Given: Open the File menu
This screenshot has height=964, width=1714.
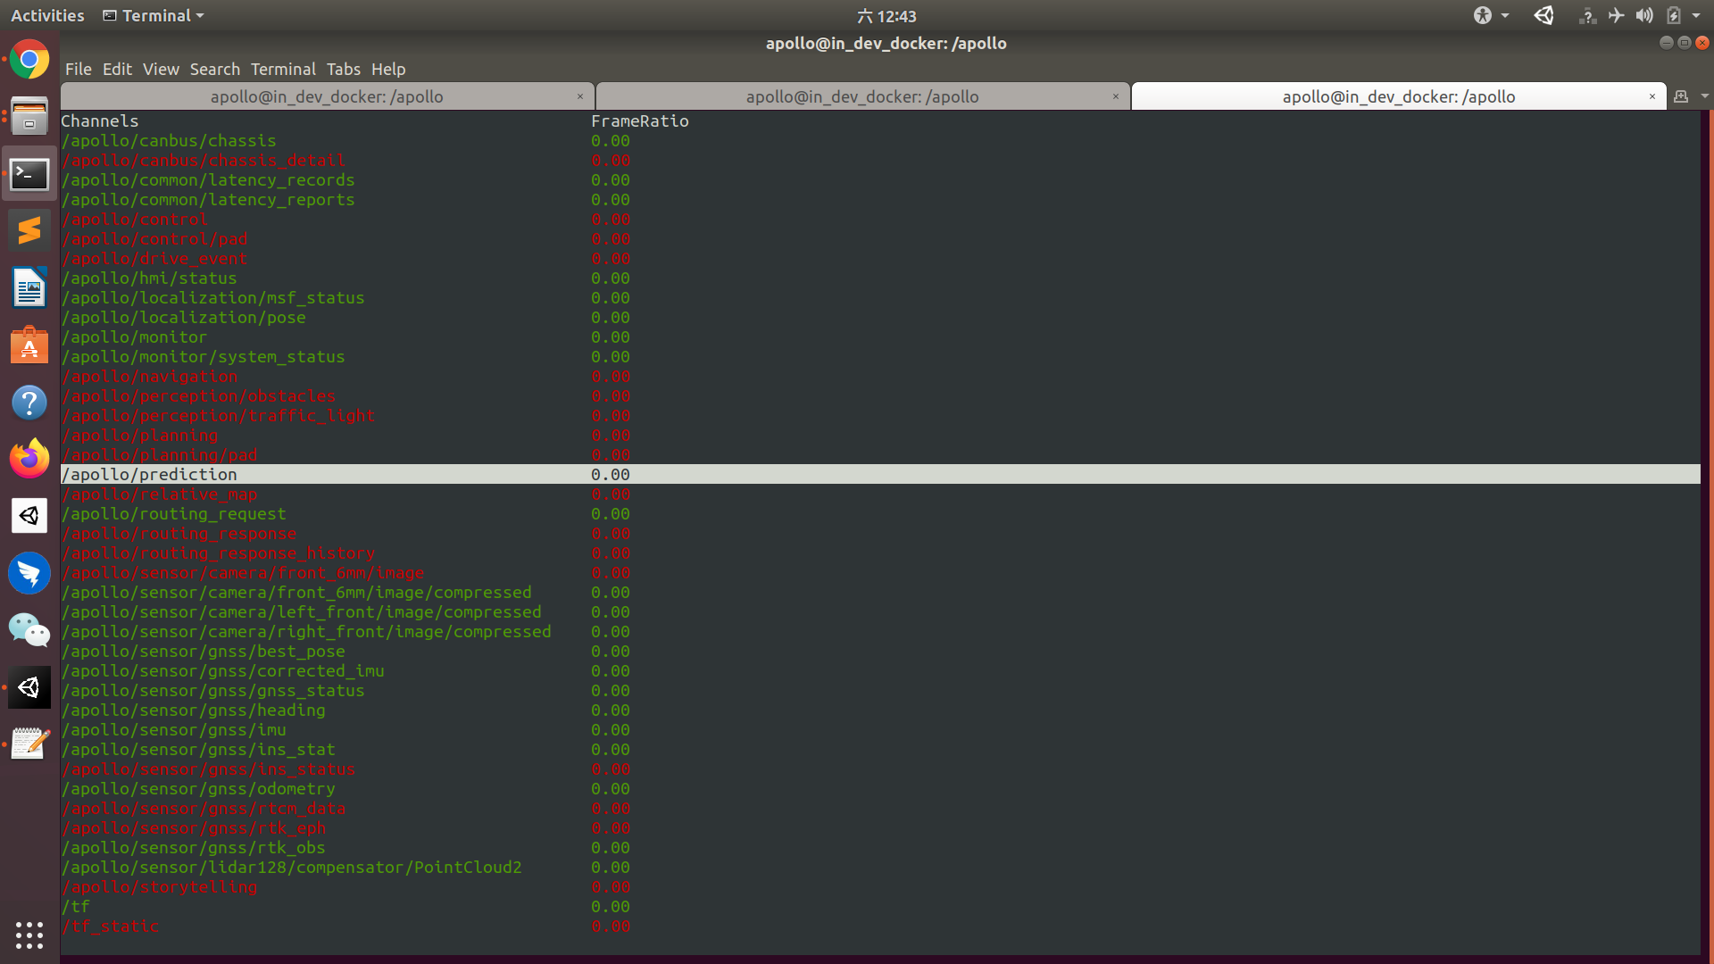Looking at the screenshot, I should (79, 69).
